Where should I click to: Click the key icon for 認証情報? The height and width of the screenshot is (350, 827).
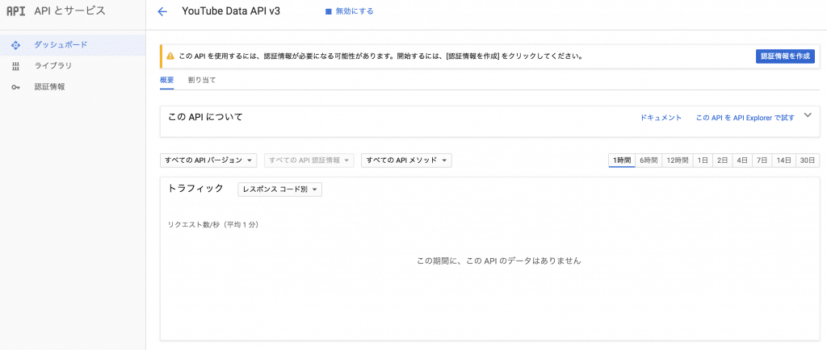(15, 87)
